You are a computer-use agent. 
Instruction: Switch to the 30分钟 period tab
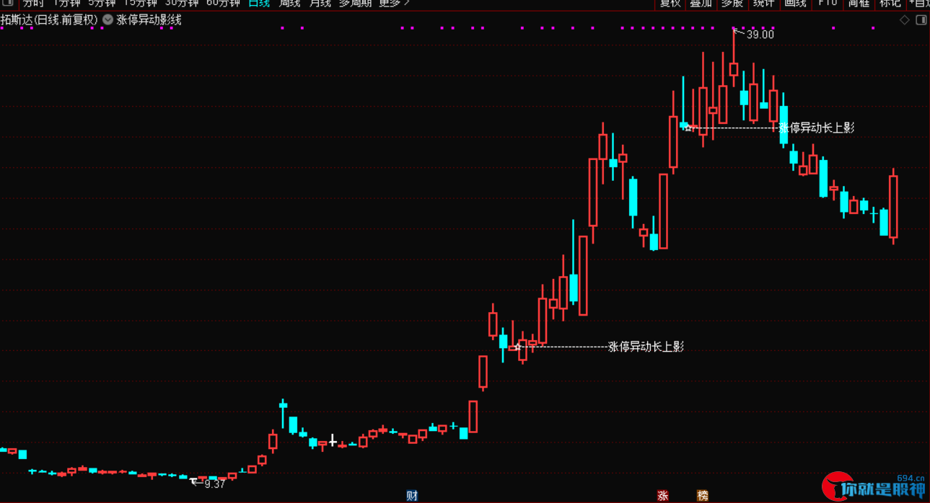pos(182,3)
